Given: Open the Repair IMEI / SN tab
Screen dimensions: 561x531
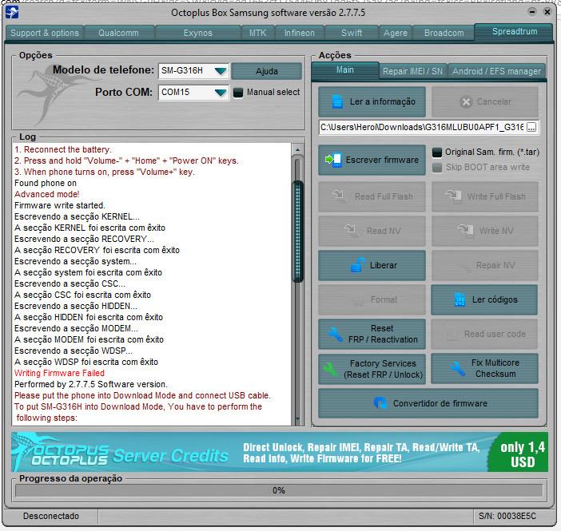Looking at the screenshot, I should [412, 72].
